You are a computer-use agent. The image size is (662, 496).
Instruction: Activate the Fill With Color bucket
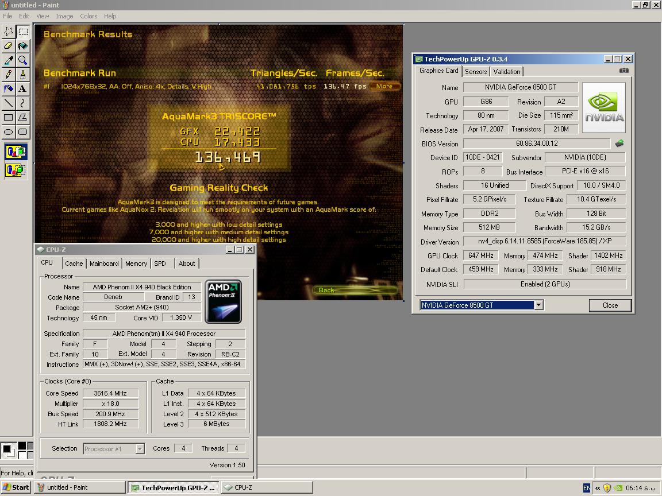click(x=23, y=46)
